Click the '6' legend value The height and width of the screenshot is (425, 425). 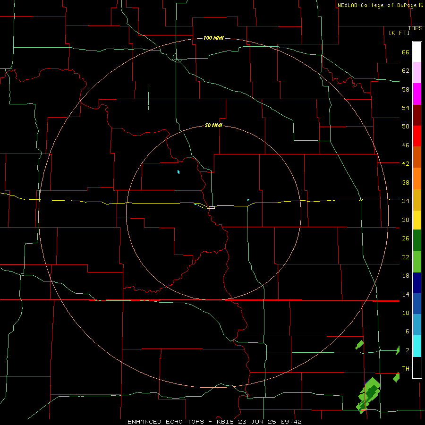[x=407, y=331]
